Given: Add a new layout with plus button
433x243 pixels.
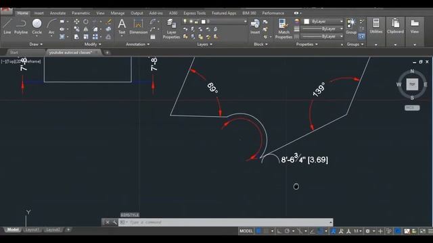Looking at the screenshot, I should [x=68, y=230].
